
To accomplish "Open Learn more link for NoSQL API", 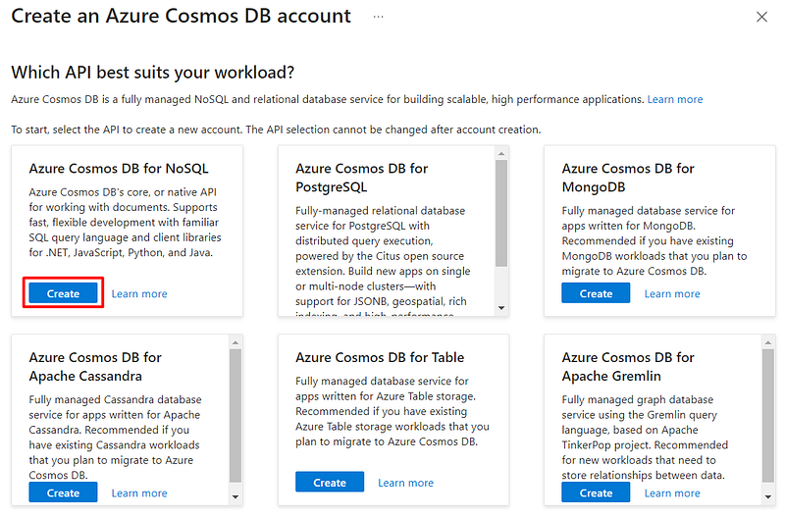I will (x=139, y=293).
